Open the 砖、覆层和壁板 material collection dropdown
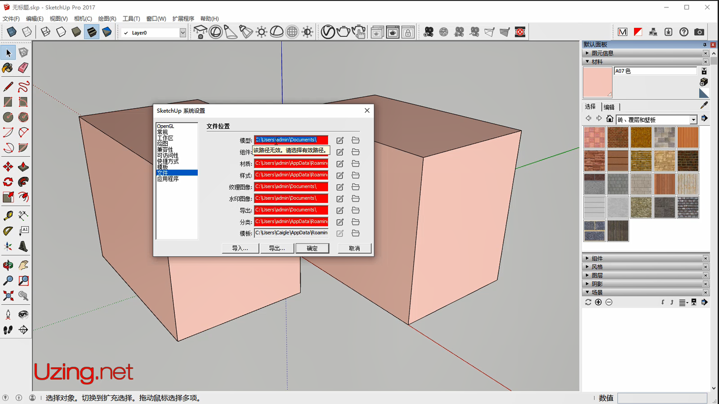Viewport: 719px width, 404px height. tap(694, 120)
